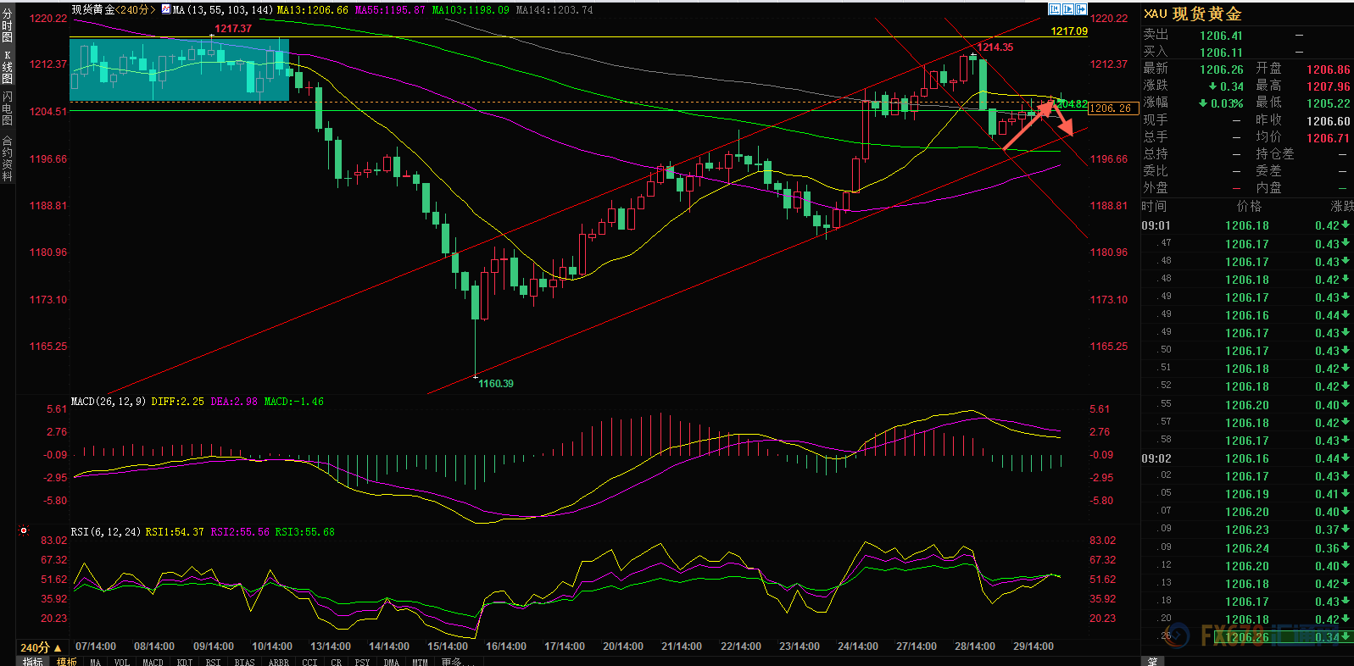Screen dimensions: 1354x666
Task: Click the middle blue play-style chart icon
Action: [1067, 9]
